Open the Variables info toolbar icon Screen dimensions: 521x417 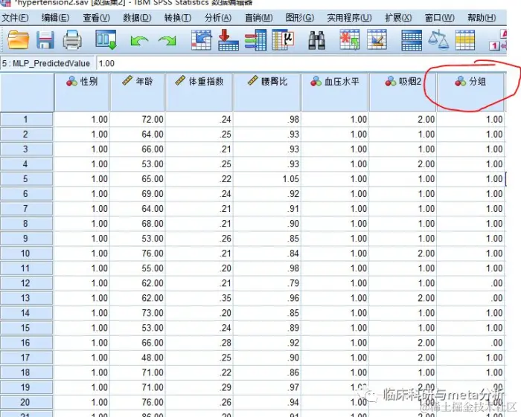[x=255, y=40]
